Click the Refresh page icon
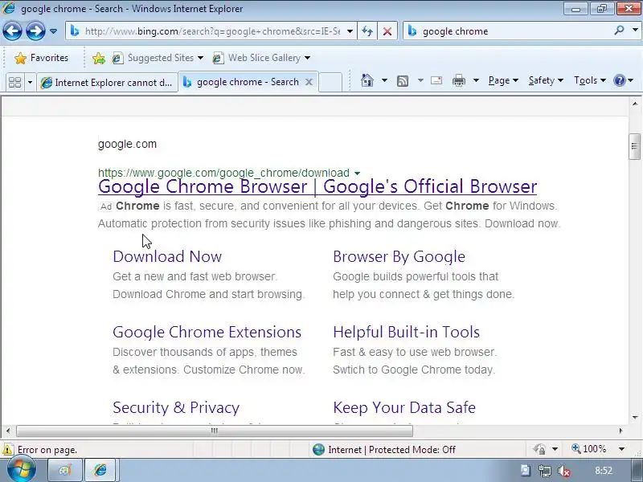This screenshot has width=643, height=482. 367,31
